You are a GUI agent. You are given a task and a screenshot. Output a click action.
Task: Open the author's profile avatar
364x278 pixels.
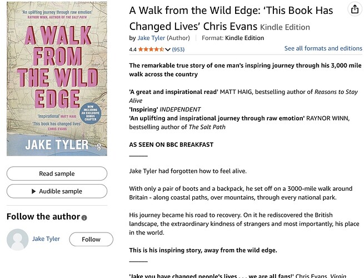17,239
